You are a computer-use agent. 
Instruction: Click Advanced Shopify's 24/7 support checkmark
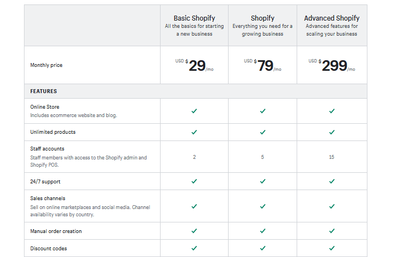(x=332, y=181)
